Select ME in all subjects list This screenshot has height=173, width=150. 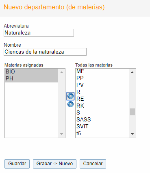tap(102, 71)
